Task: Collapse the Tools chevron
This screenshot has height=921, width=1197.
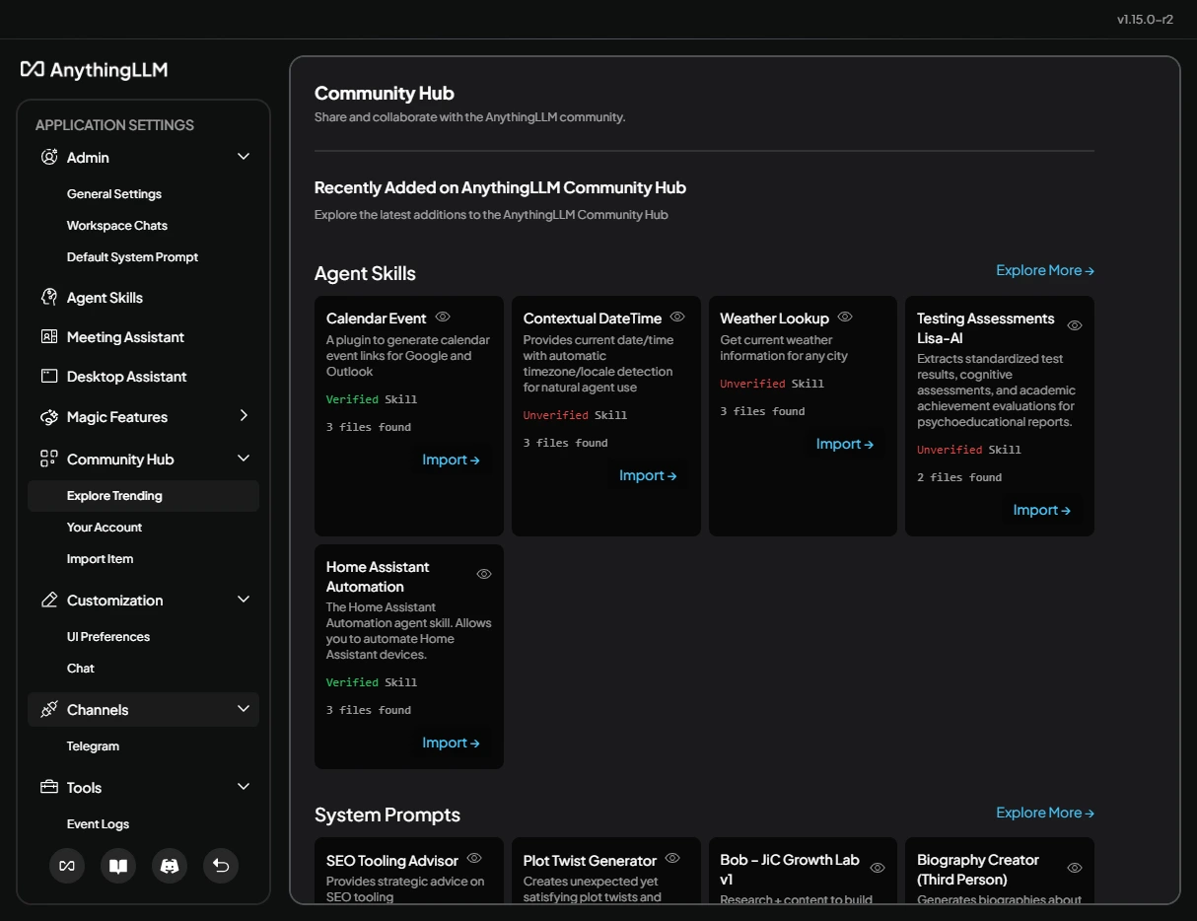Action: (244, 787)
